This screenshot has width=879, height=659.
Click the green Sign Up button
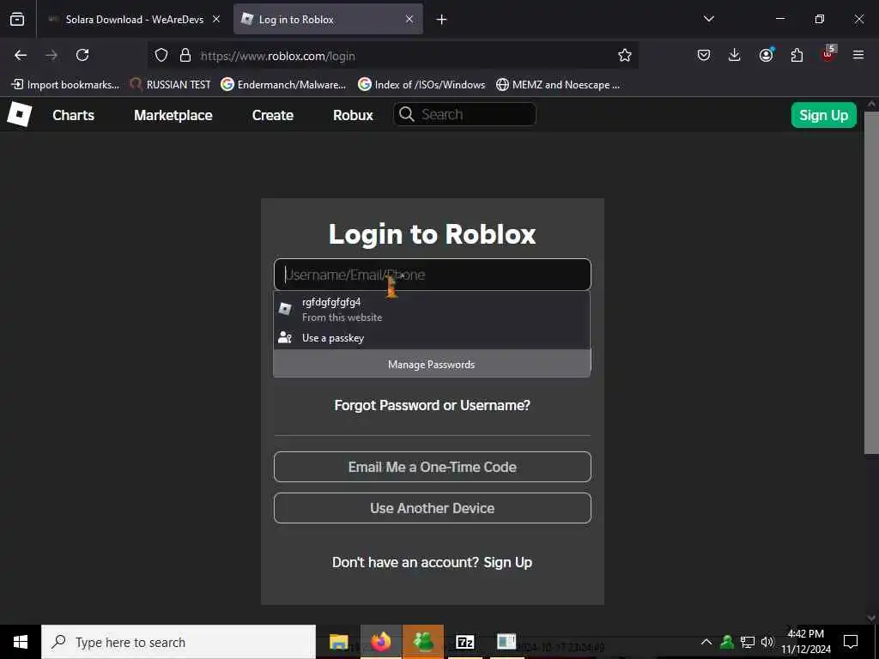(x=823, y=115)
